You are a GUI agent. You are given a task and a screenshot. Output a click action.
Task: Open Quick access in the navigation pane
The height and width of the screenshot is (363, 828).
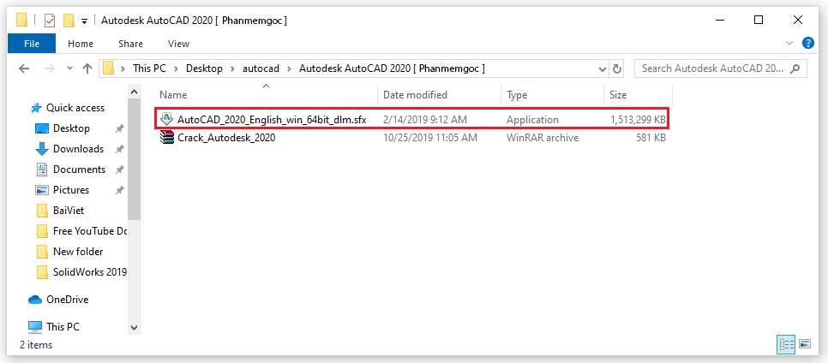(x=75, y=108)
